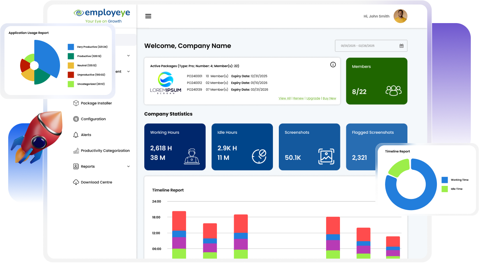The width and height of the screenshot is (479, 263).
Task: Click the info icon in Active Packages
Action: pos(333,64)
